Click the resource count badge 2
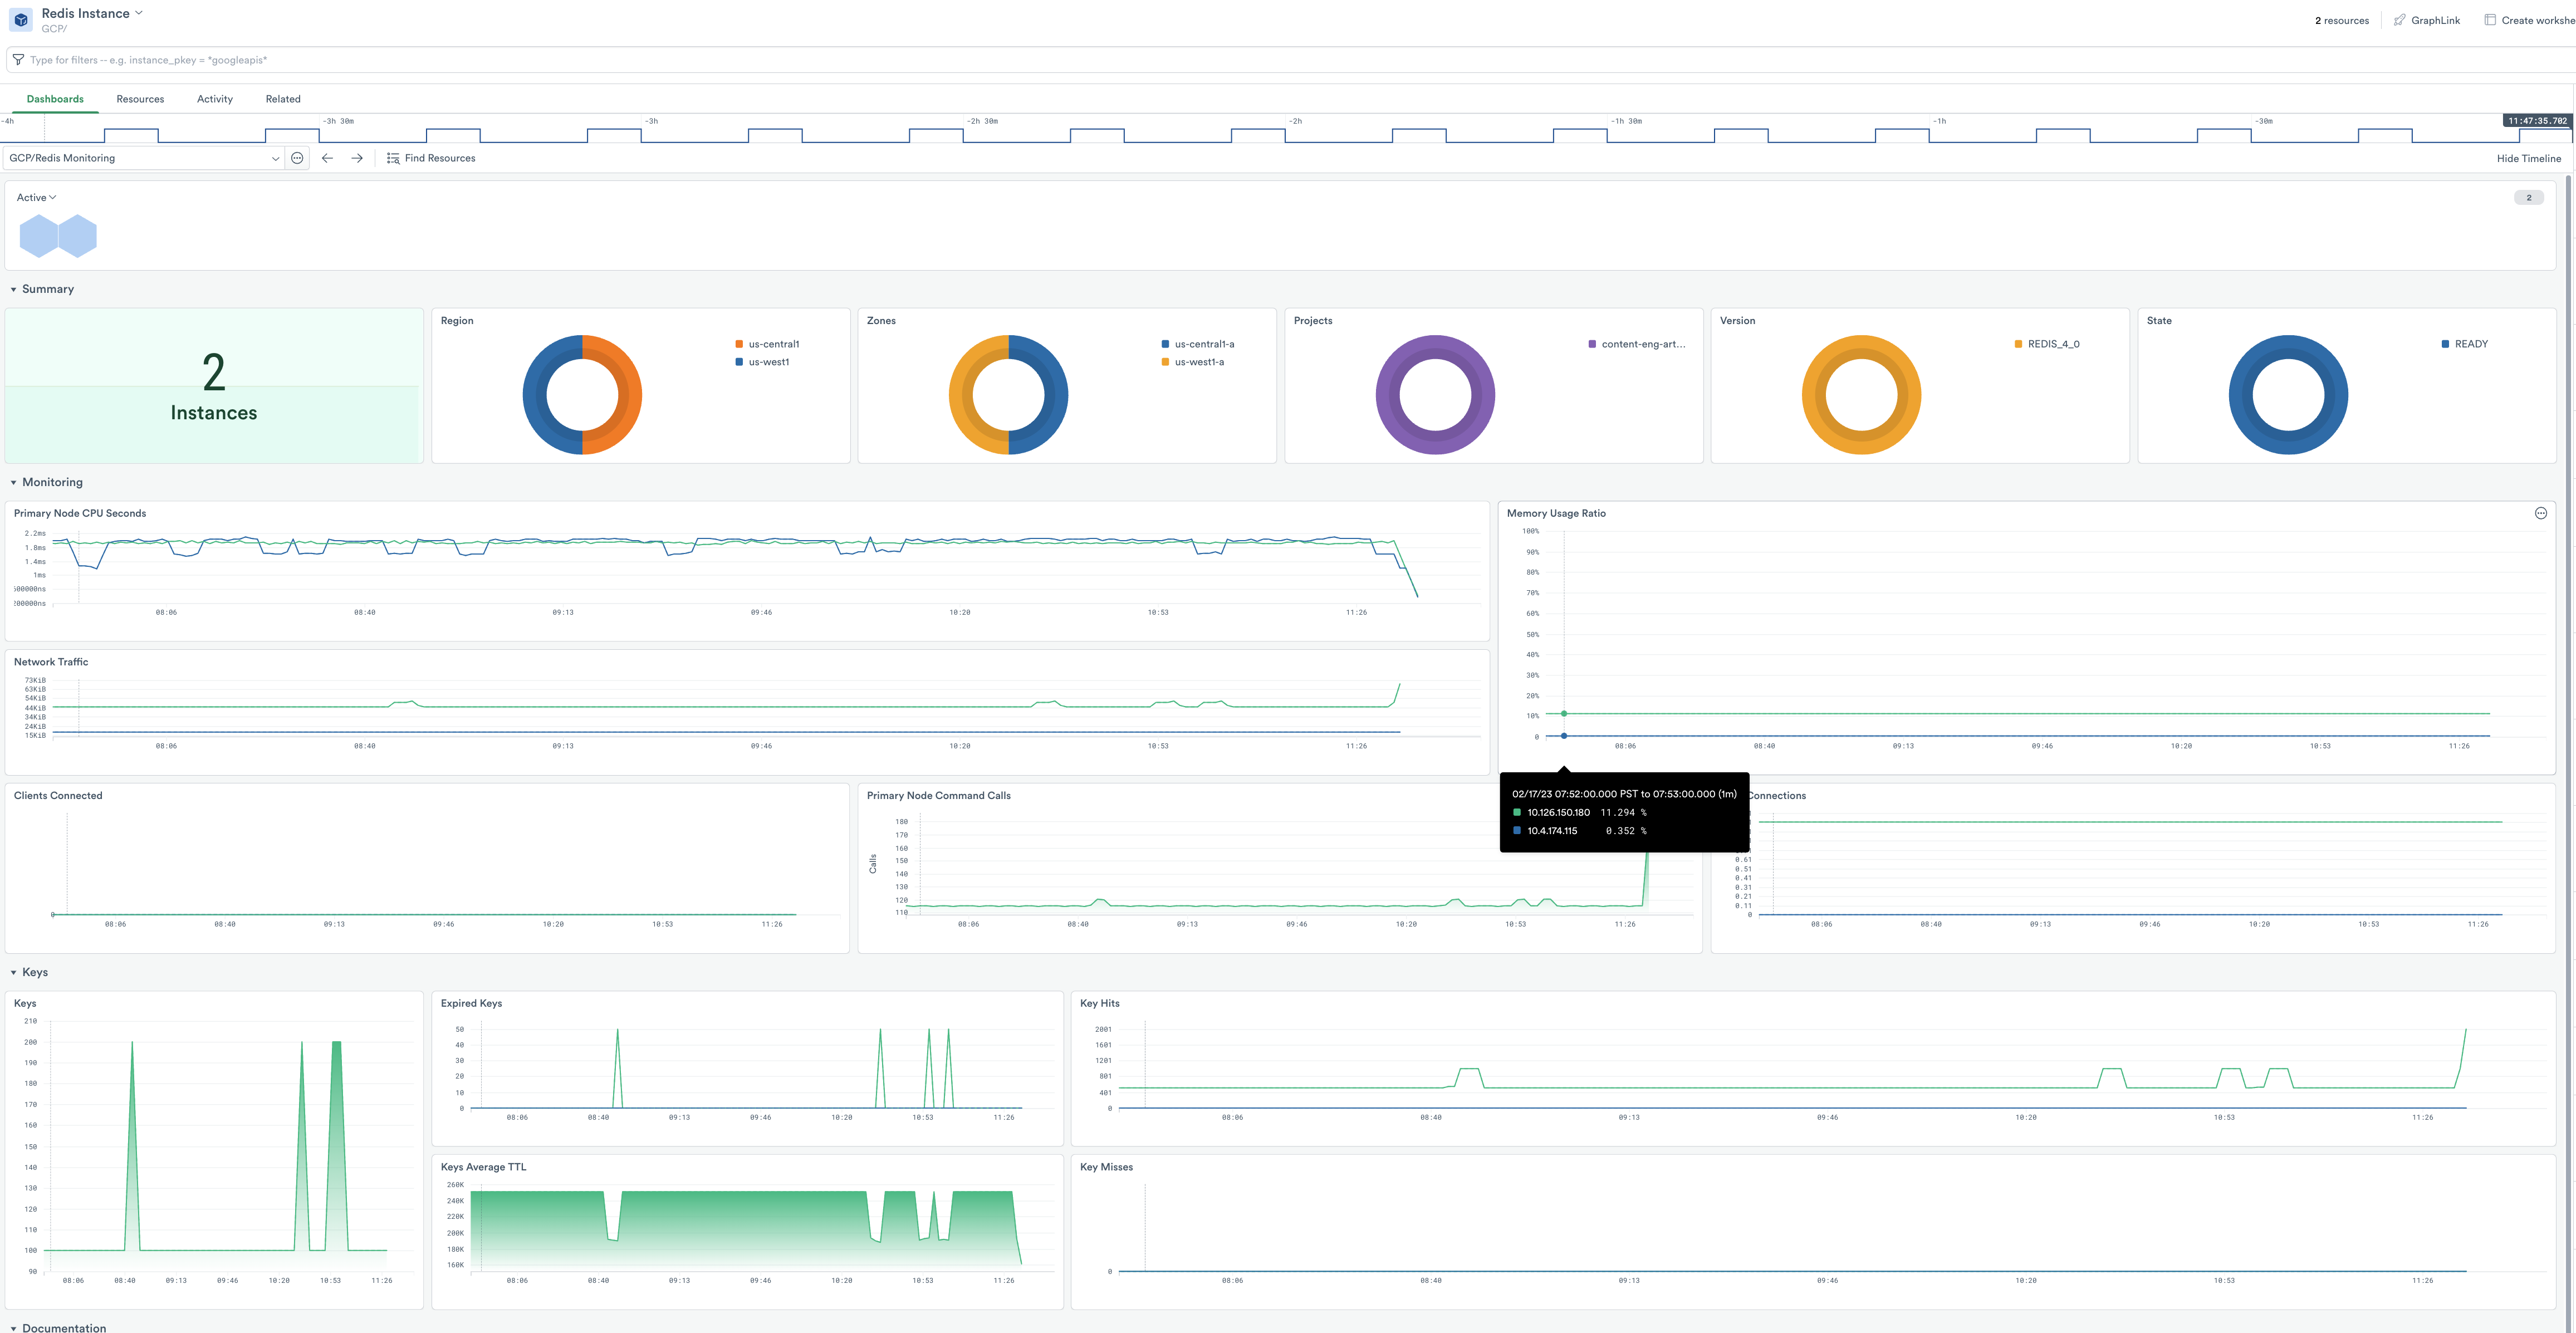The width and height of the screenshot is (2576, 1333). tap(2529, 197)
